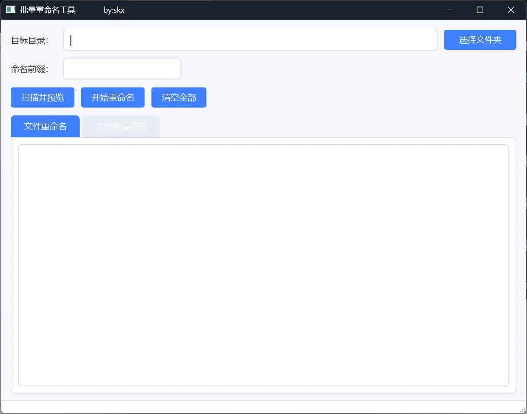Click the by:skx text in the title bar
Screen dimensions: 527x414
click(114, 10)
